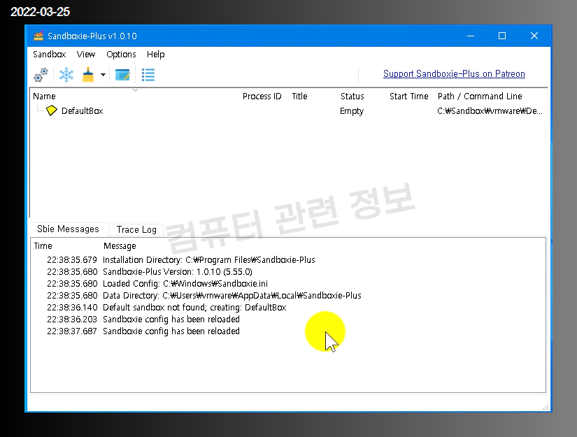
Task: Select config reloaded message at 22:38:36.203
Action: point(288,319)
